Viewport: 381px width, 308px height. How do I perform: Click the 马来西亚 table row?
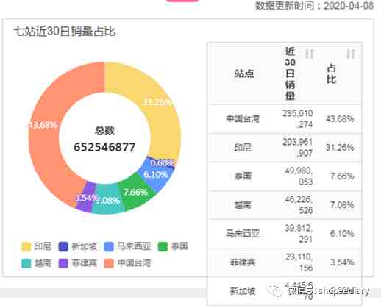click(x=285, y=234)
